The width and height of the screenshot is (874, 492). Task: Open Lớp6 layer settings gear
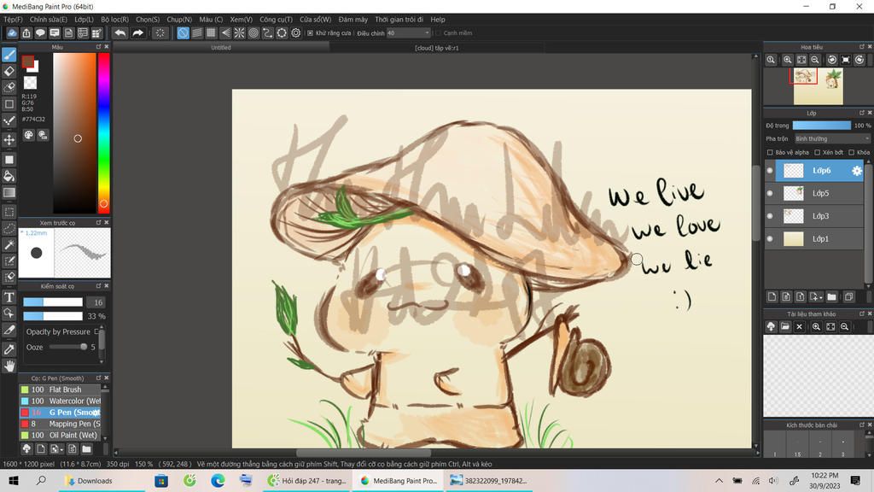[x=857, y=171]
